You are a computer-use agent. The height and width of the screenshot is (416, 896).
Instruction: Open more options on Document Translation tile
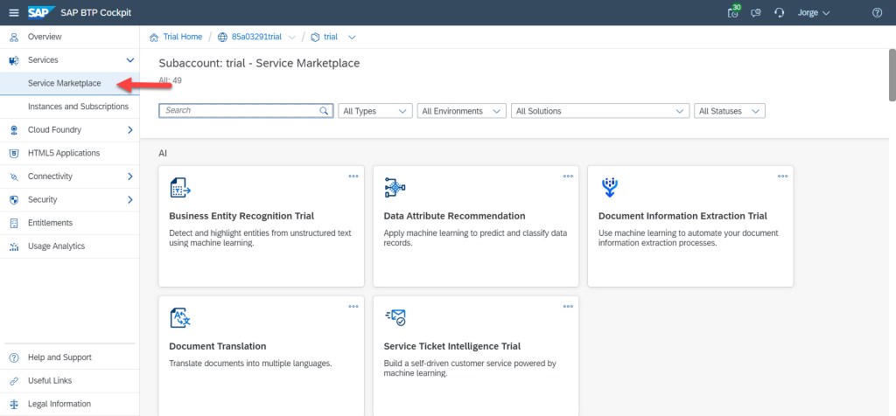[x=353, y=307]
